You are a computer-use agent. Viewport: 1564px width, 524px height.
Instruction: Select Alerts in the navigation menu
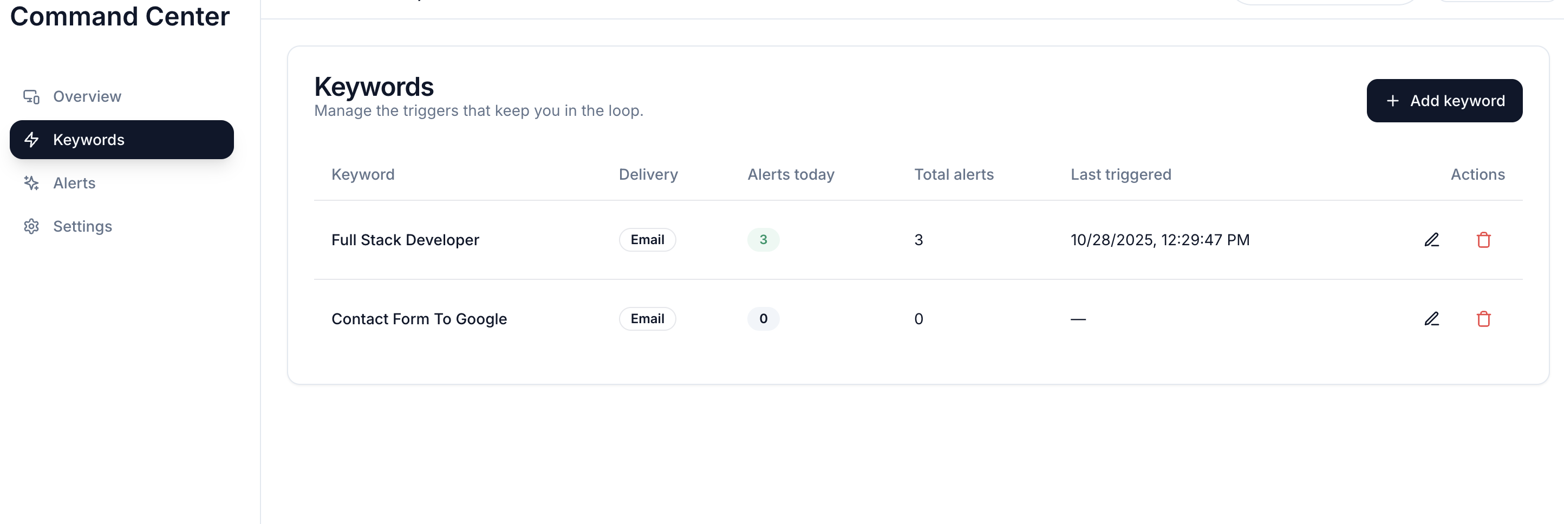click(x=74, y=183)
